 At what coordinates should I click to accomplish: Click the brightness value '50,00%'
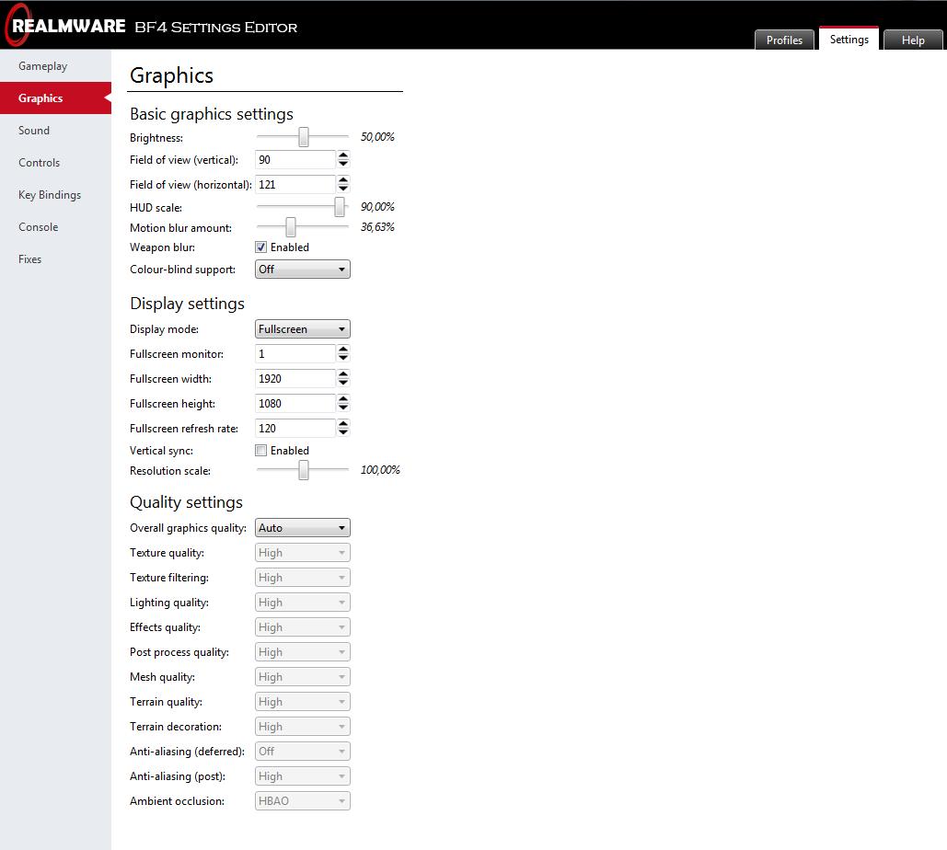[x=377, y=137]
